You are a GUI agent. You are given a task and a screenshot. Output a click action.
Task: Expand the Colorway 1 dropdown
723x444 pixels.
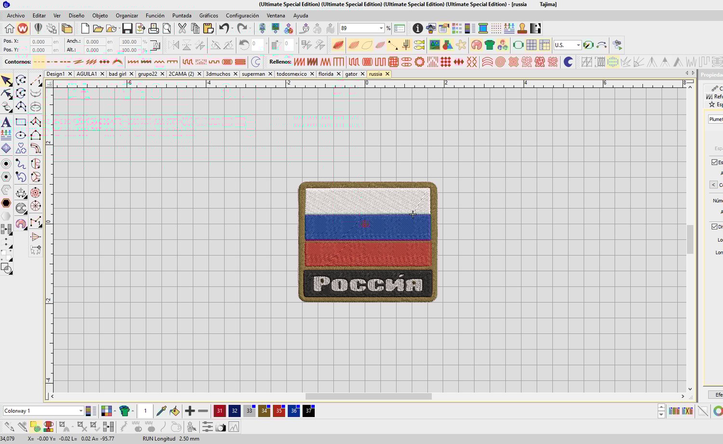pyautogui.click(x=80, y=411)
